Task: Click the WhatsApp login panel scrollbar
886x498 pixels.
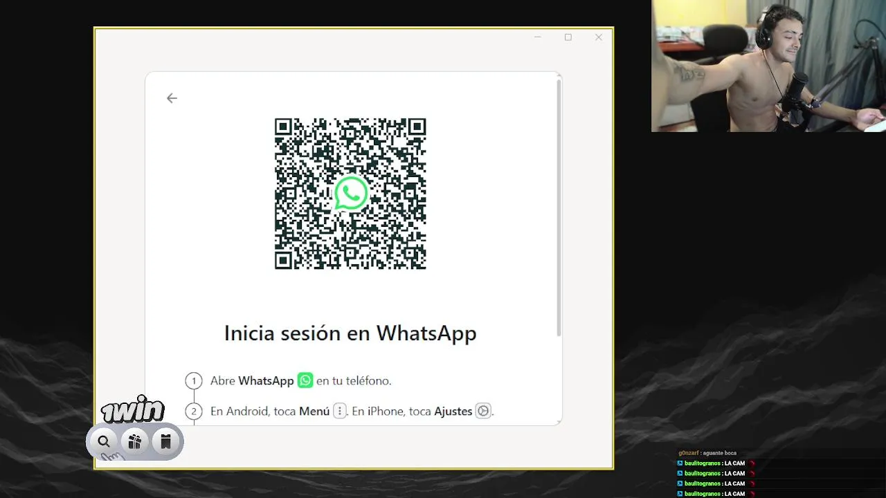Action: pyautogui.click(x=559, y=207)
